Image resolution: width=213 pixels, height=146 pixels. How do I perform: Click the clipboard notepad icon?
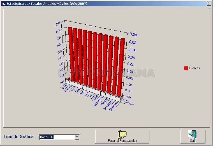(122, 135)
